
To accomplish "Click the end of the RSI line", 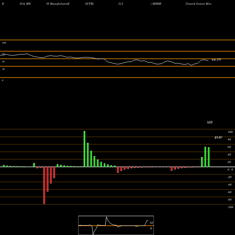I will coord(208,61).
